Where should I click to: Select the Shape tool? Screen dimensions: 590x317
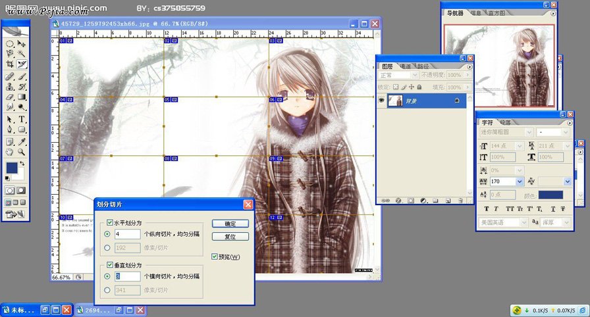click(22, 130)
